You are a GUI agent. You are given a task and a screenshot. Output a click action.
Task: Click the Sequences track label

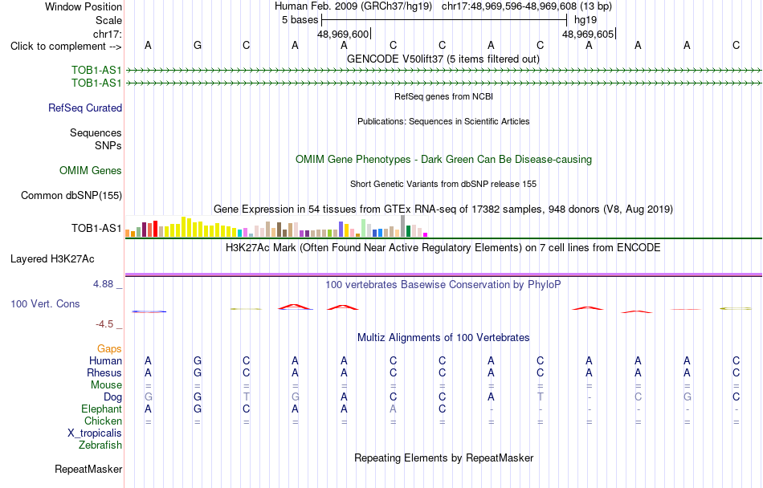[96, 132]
